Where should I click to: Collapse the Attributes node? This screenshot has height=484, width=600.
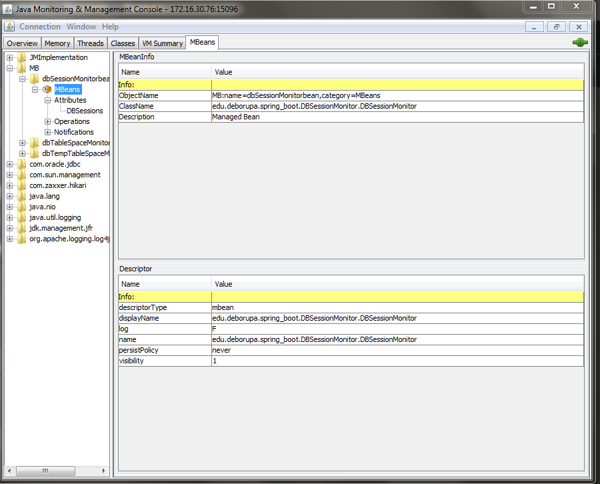pos(48,100)
